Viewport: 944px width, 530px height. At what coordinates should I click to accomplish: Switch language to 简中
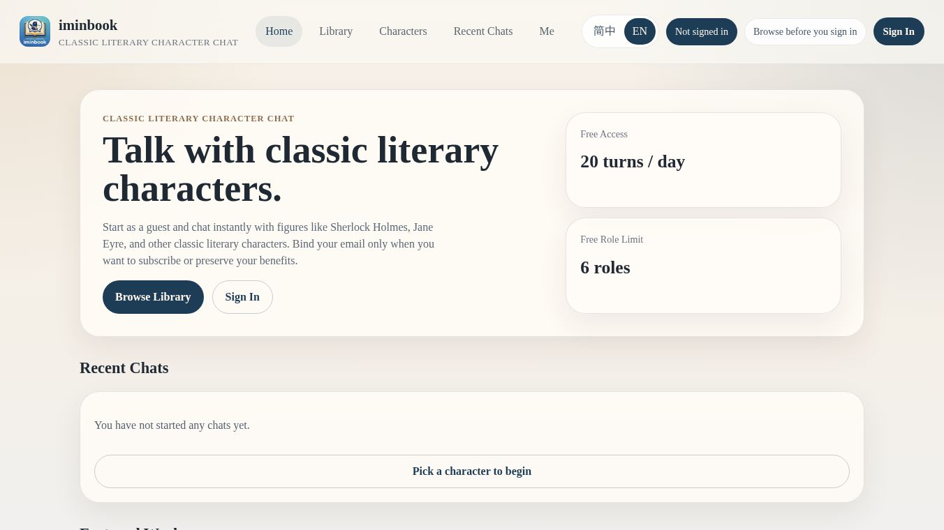click(x=605, y=31)
